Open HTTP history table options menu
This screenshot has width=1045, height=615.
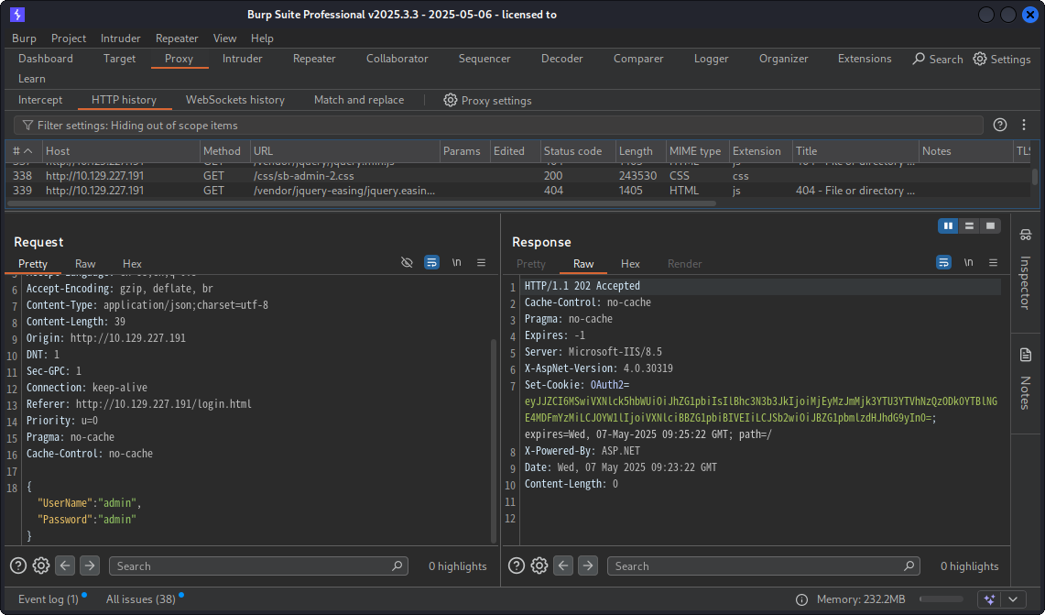click(1025, 125)
